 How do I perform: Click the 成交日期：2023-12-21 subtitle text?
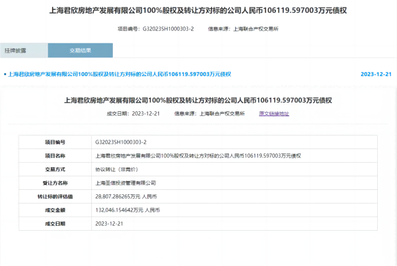(133, 114)
